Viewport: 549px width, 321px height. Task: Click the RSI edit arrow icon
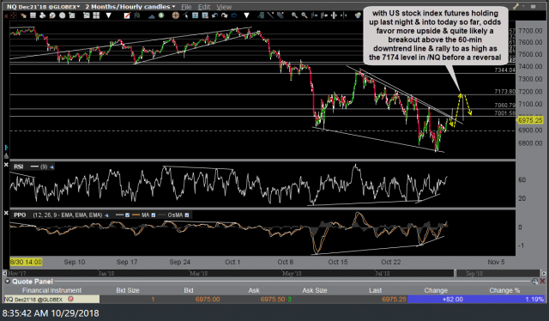click(x=51, y=167)
